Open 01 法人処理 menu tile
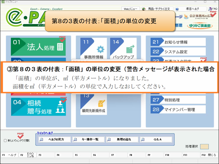 pyautogui.click(x=38, y=47)
